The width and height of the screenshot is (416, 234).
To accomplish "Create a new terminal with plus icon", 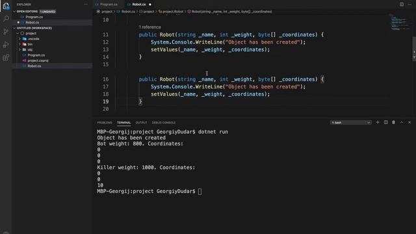I will pos(378,122).
